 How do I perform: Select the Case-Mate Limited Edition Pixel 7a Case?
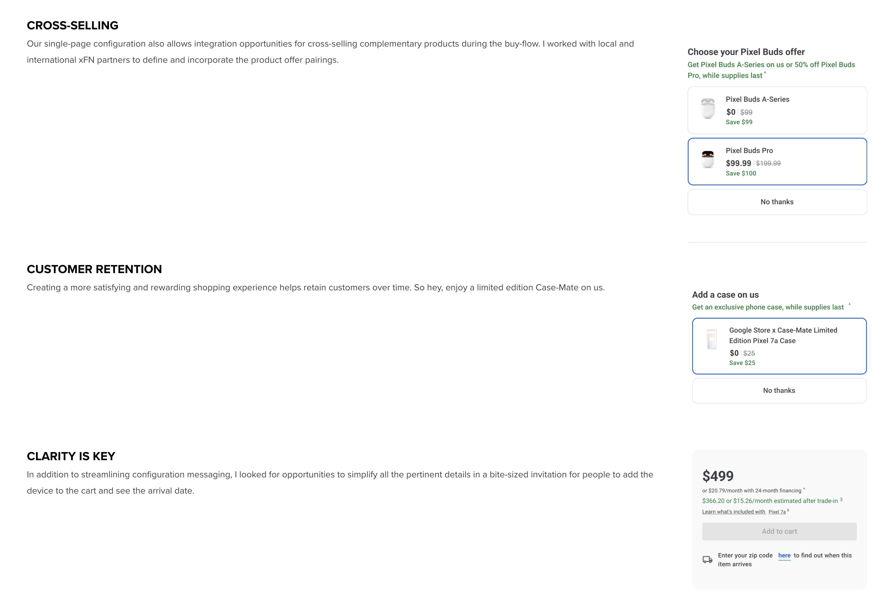[779, 346]
